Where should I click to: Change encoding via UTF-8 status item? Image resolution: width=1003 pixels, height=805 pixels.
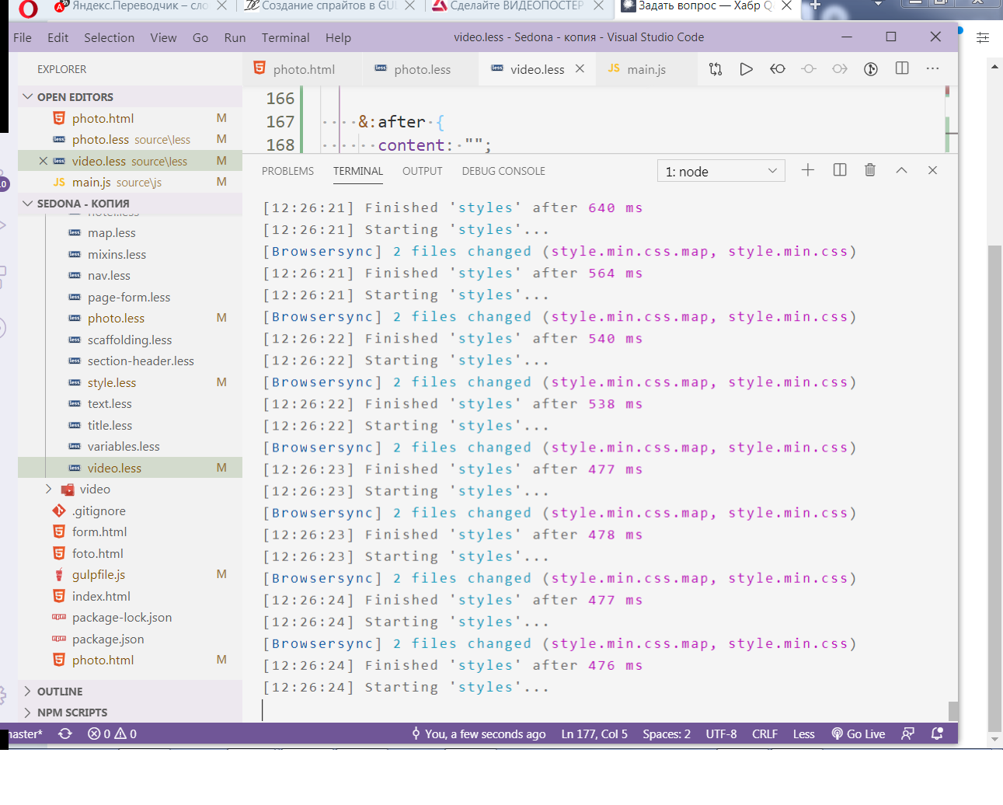click(x=721, y=734)
